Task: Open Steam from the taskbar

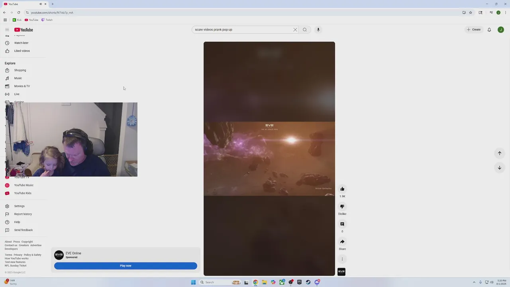Action: [308, 282]
